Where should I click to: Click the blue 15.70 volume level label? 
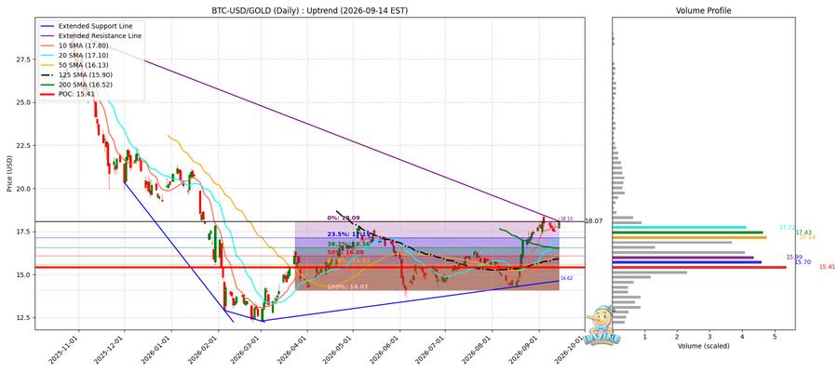pos(803,262)
